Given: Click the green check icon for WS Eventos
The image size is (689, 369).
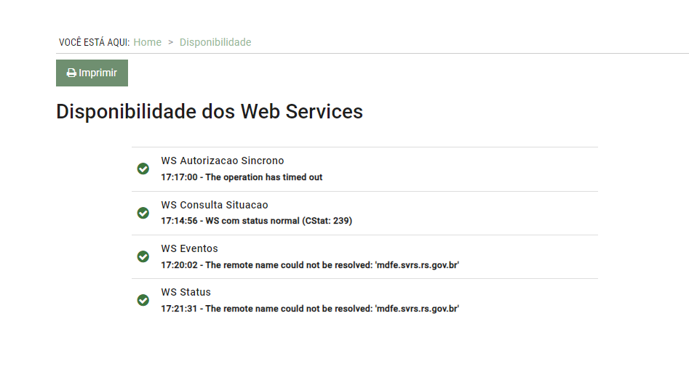Looking at the screenshot, I should pos(143,256).
